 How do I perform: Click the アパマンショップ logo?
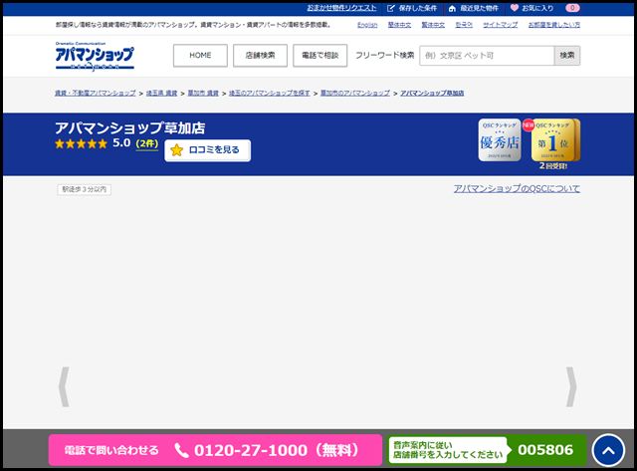95,56
